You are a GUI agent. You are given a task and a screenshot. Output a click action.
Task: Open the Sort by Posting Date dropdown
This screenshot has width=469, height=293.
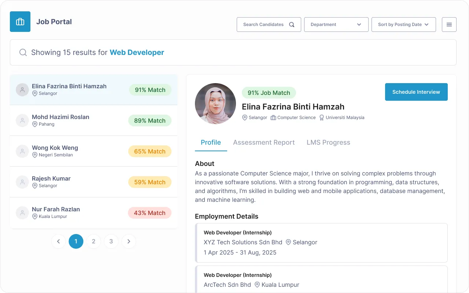[403, 25]
